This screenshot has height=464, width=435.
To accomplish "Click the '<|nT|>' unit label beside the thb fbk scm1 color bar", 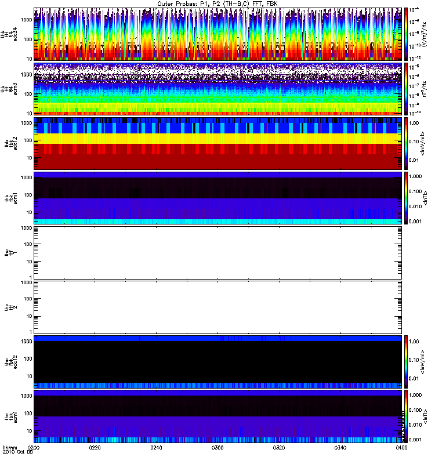I will click(x=426, y=198).
